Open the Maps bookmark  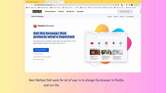pyautogui.click(x=90, y=7)
